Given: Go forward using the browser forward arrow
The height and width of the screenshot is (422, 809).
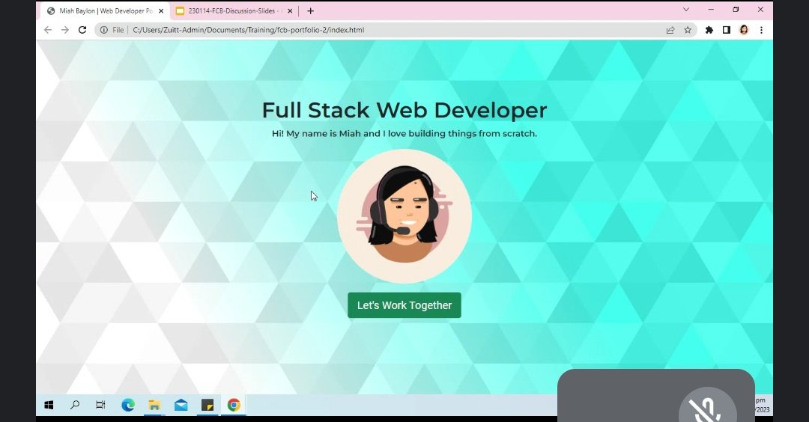Looking at the screenshot, I should pyautogui.click(x=65, y=30).
